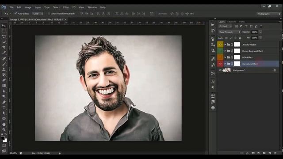Select the Crop tool
The height and width of the screenshot is (159, 283).
click(4, 47)
